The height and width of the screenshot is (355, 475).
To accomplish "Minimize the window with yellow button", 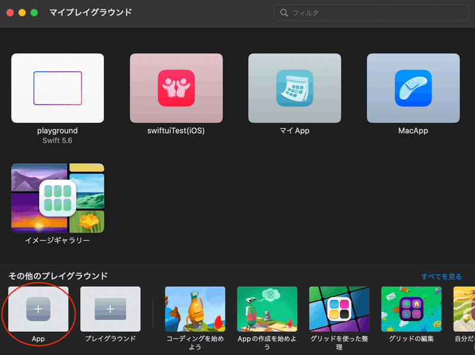I will [x=22, y=12].
